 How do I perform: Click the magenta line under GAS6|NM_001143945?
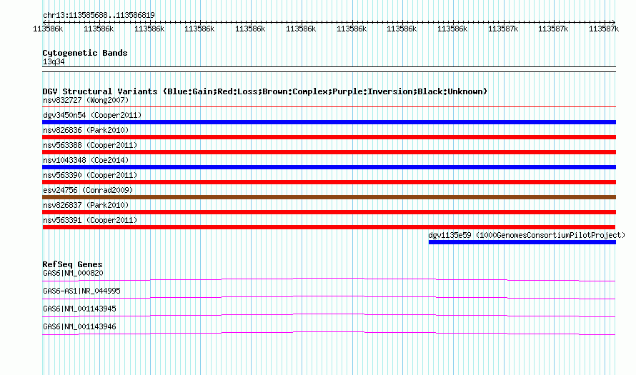point(329,315)
